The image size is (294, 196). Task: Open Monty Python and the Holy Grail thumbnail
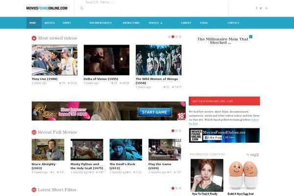(87, 149)
